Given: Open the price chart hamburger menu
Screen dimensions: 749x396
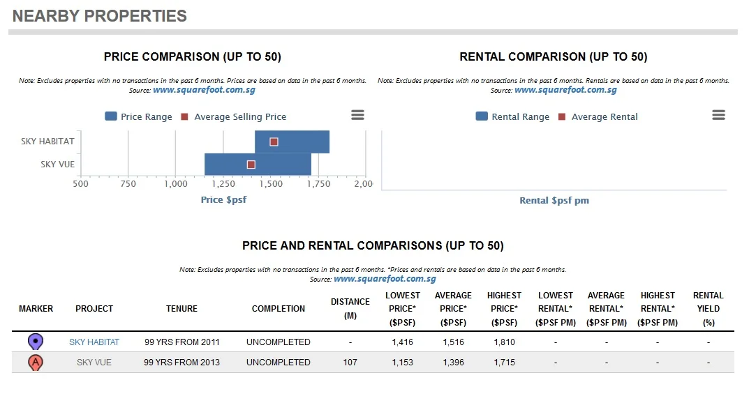Looking at the screenshot, I should click(x=357, y=115).
